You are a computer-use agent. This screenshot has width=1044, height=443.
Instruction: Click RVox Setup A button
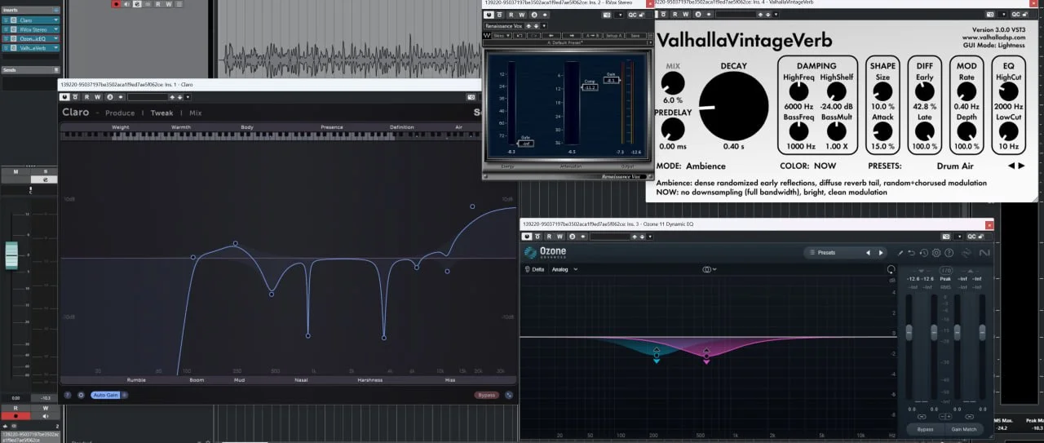[x=614, y=35]
